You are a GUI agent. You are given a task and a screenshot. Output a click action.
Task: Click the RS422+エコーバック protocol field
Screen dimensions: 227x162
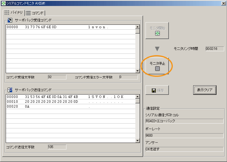coord(184,121)
